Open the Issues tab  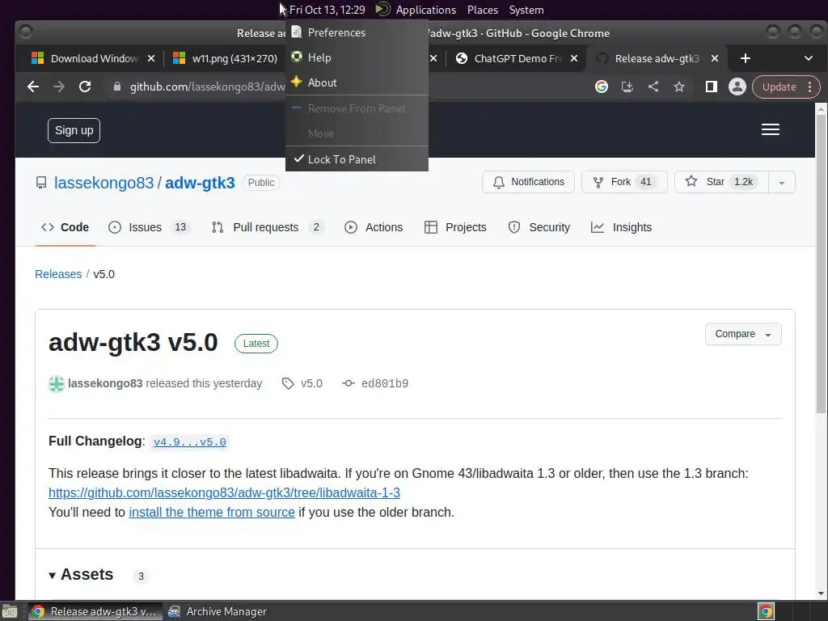click(x=149, y=227)
